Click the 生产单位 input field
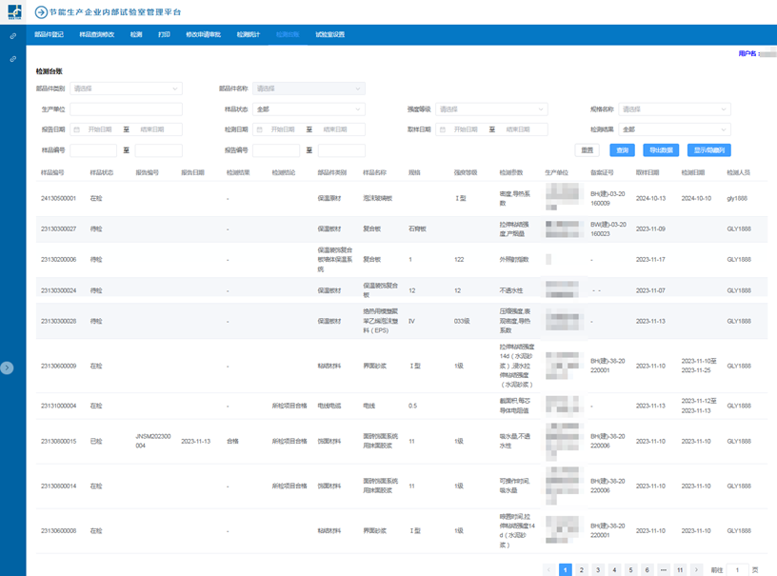Screen dimensions: 777x576 click(x=126, y=109)
